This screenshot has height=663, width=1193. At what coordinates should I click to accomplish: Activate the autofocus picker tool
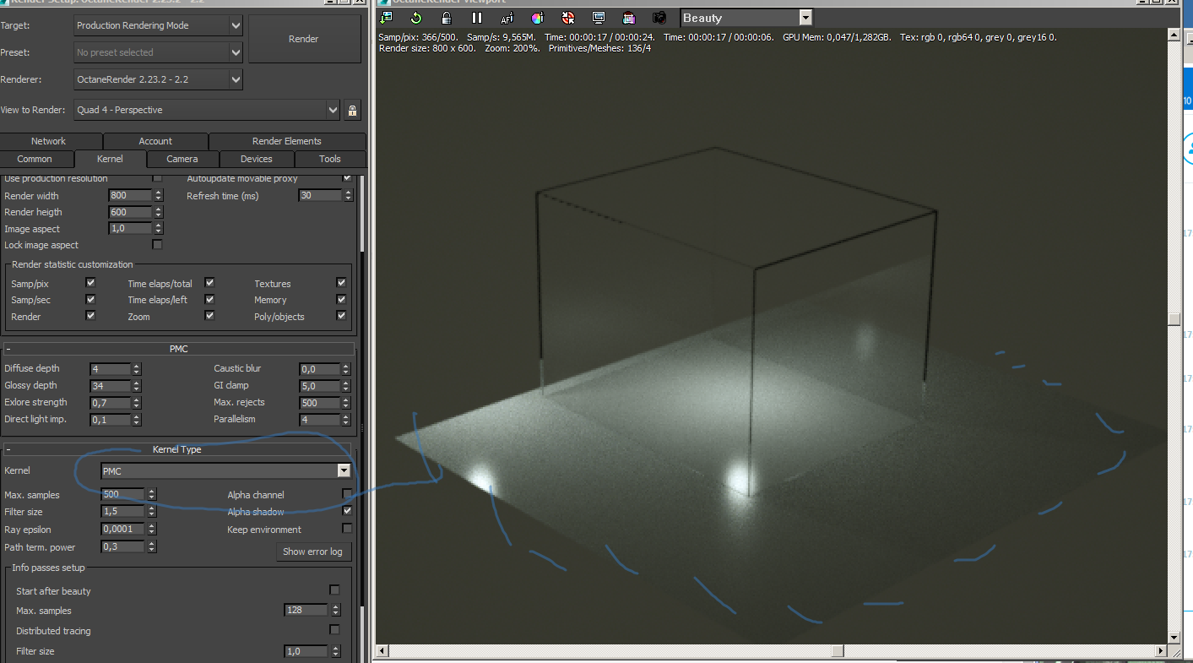[507, 17]
